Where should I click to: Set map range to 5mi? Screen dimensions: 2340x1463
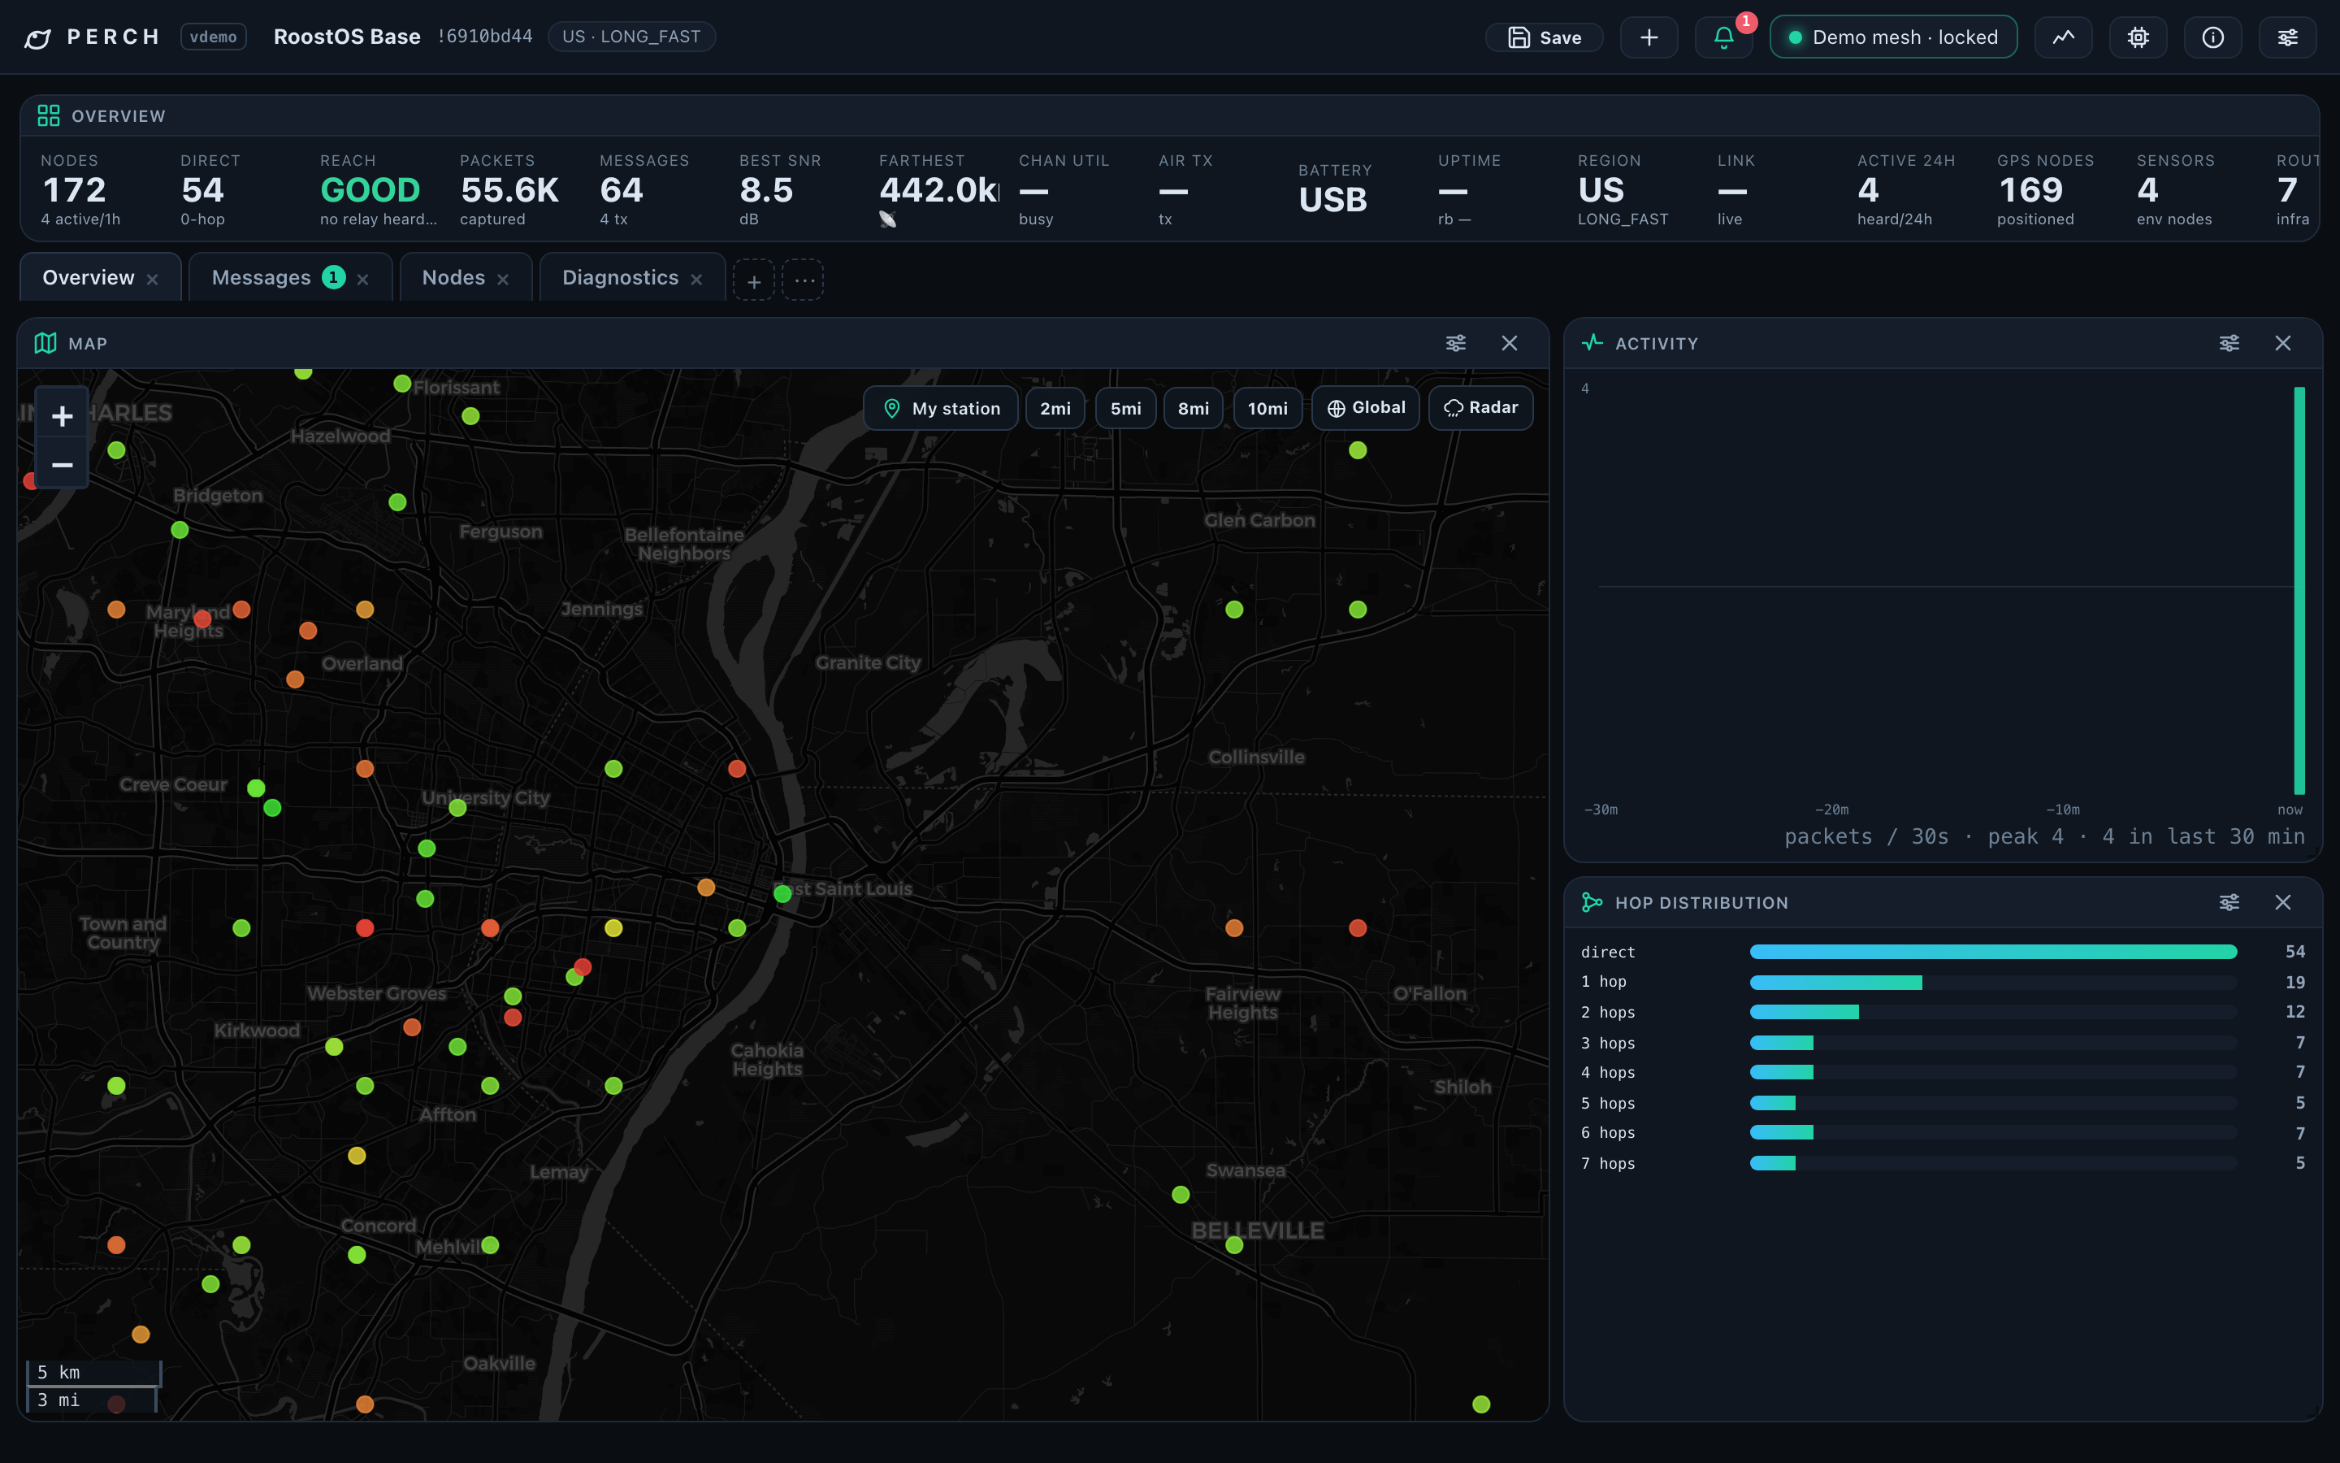[x=1125, y=408]
